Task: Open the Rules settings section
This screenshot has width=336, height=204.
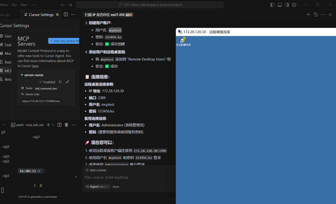Action: (6, 62)
